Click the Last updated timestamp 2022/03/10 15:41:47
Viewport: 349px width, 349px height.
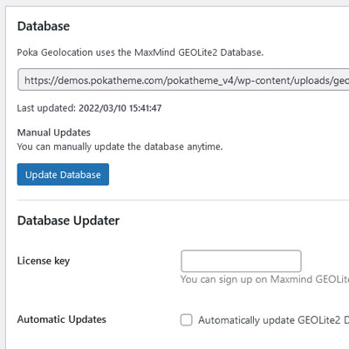click(120, 108)
